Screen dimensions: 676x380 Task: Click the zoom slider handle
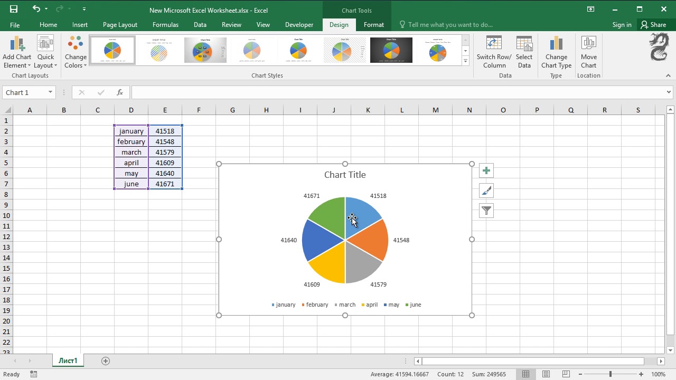pyautogui.click(x=611, y=374)
